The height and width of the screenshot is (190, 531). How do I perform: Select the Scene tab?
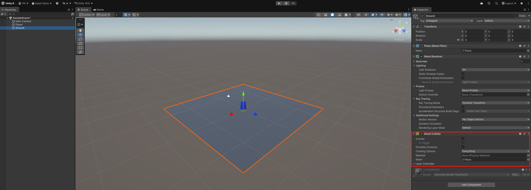click(83, 10)
